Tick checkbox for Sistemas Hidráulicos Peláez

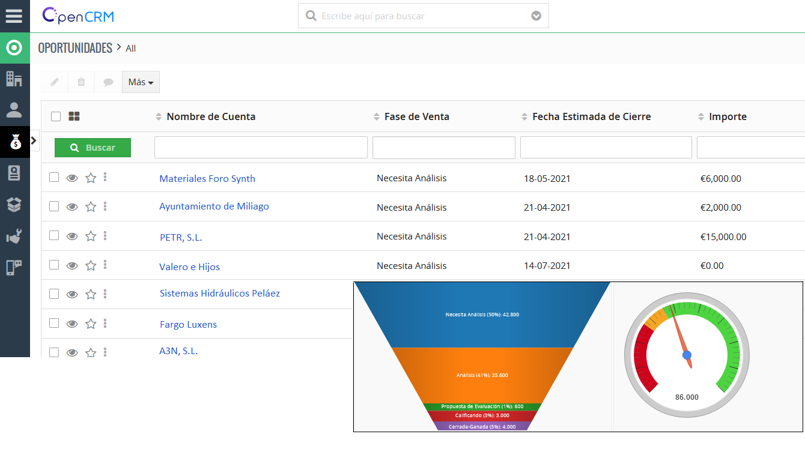[54, 294]
